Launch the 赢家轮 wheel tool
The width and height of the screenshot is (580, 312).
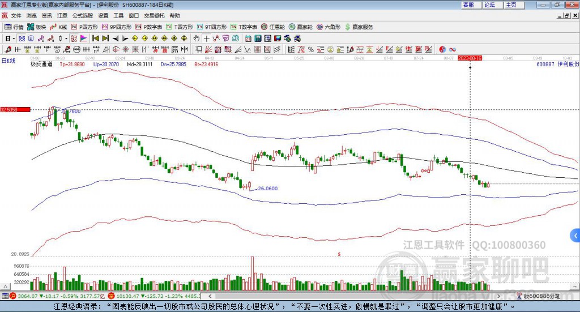tap(301, 27)
